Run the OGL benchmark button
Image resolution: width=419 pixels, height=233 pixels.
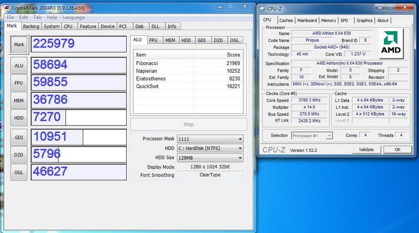[19, 172]
